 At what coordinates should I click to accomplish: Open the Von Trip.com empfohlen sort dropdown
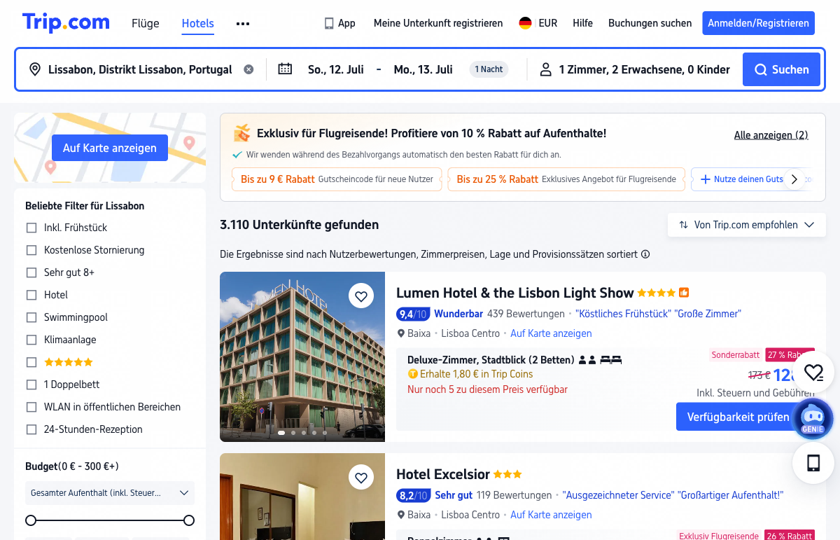(x=746, y=225)
